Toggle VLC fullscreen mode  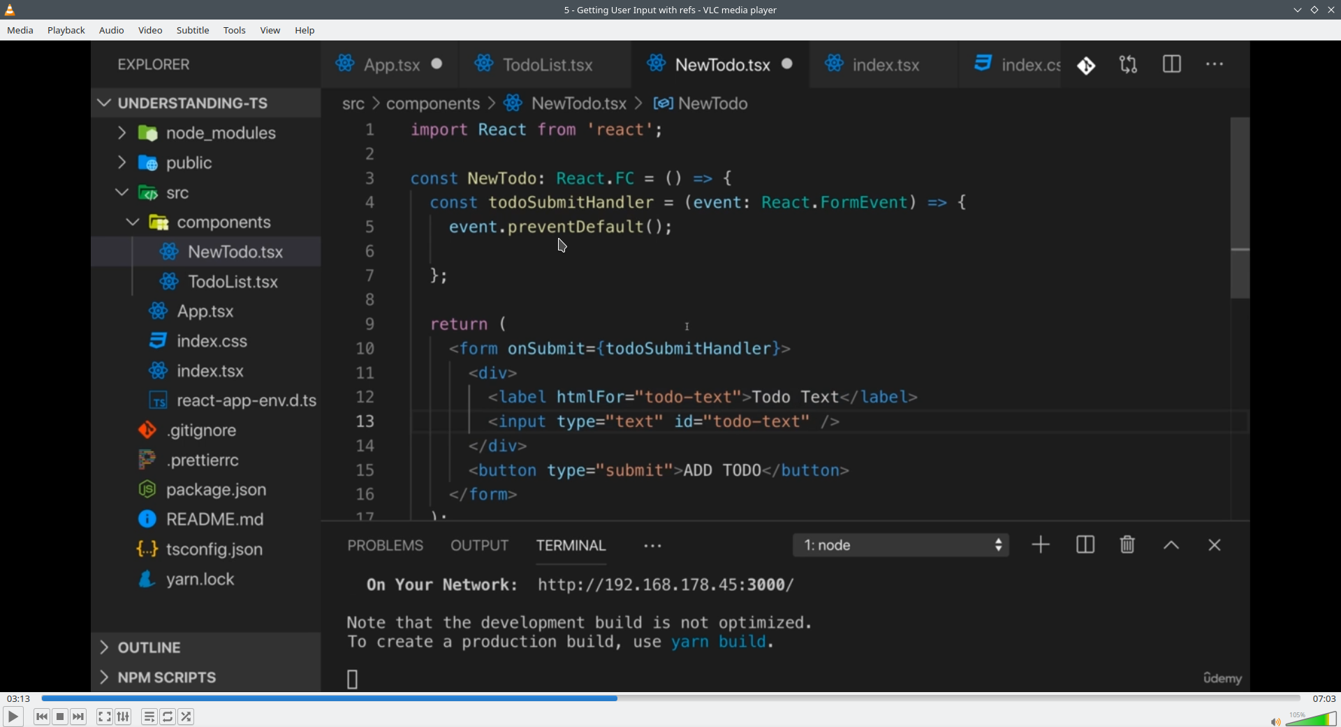(x=104, y=717)
